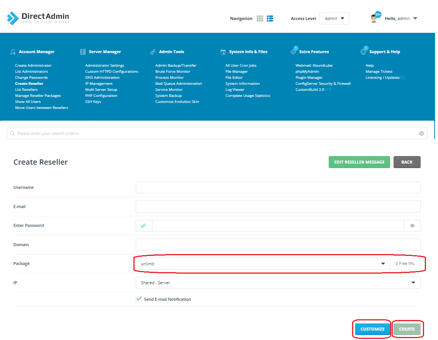Click the Create button
The image size is (438, 340).
[x=407, y=329]
